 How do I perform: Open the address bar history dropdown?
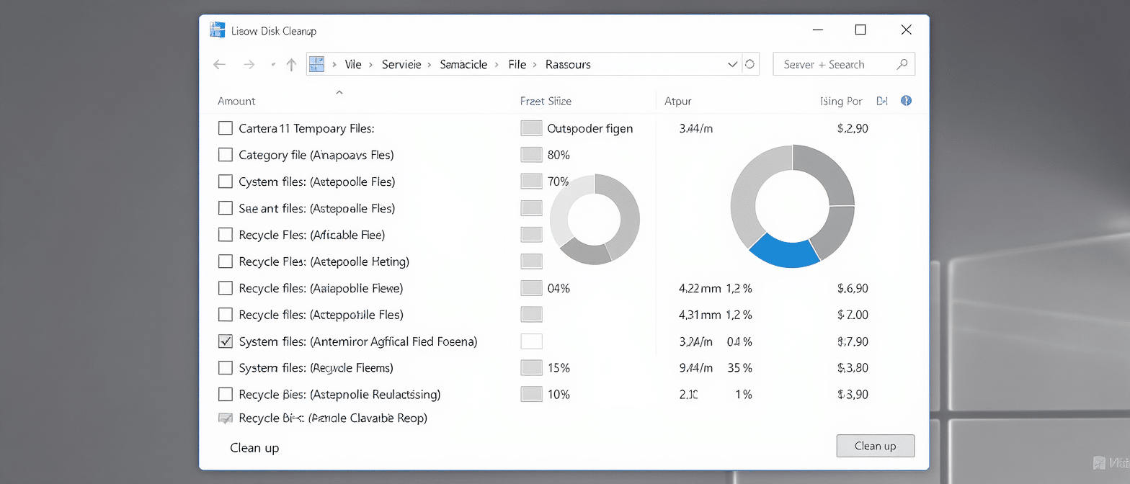(x=732, y=64)
